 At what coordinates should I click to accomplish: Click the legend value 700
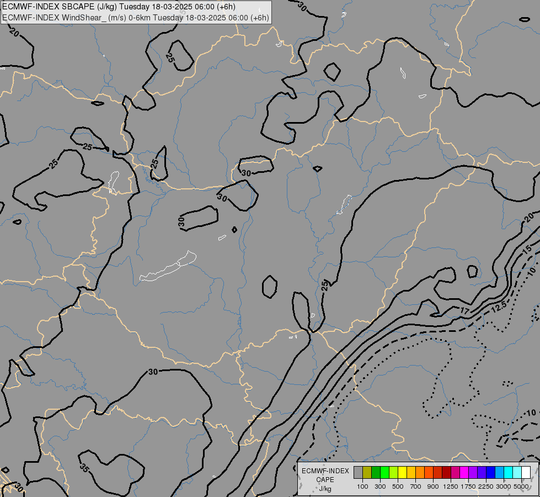pos(416,487)
